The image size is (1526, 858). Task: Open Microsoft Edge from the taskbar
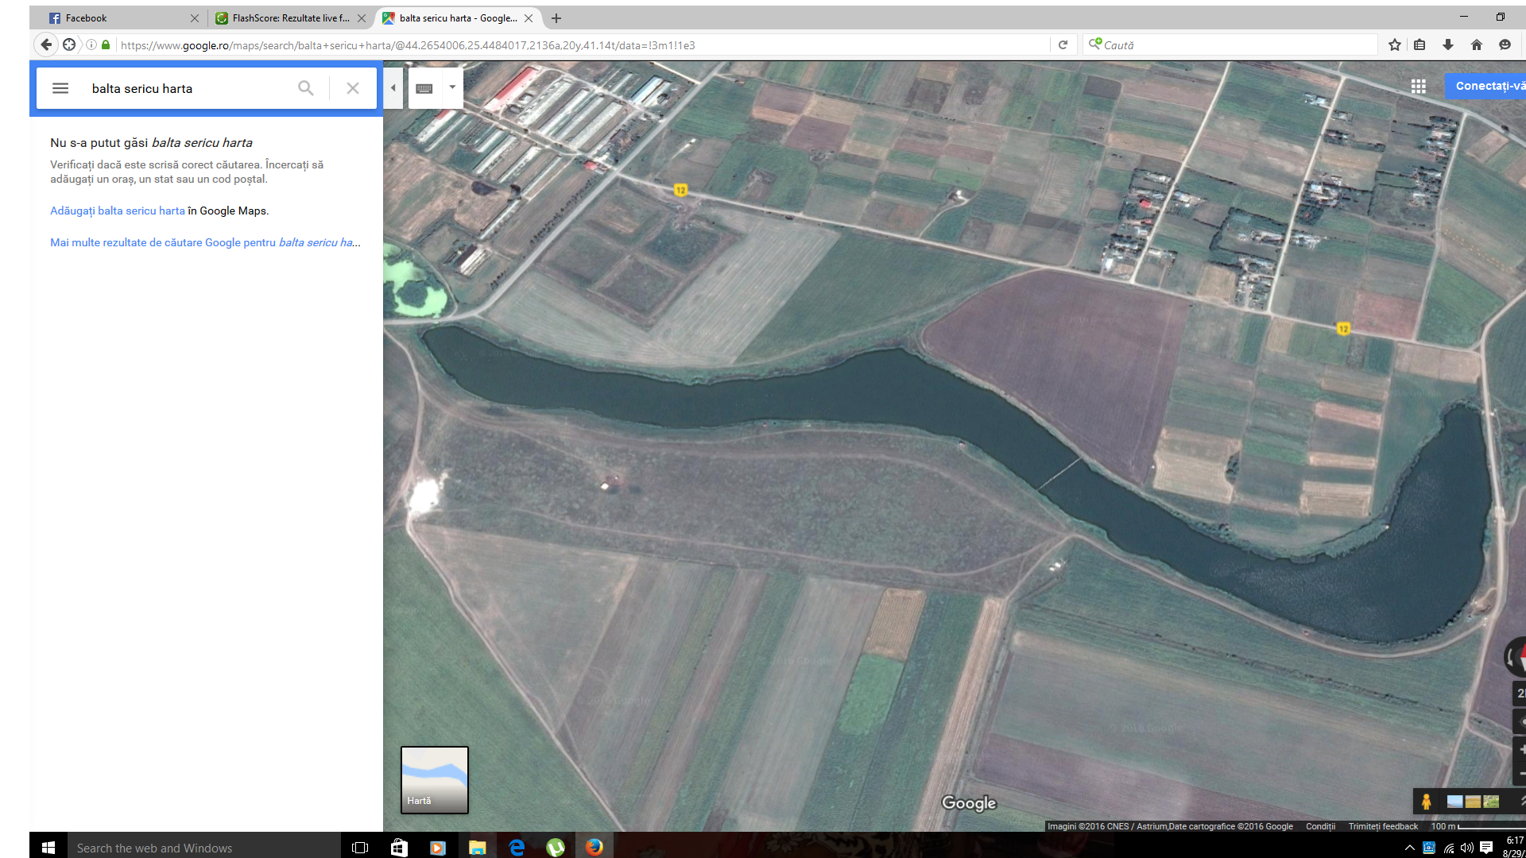517,848
